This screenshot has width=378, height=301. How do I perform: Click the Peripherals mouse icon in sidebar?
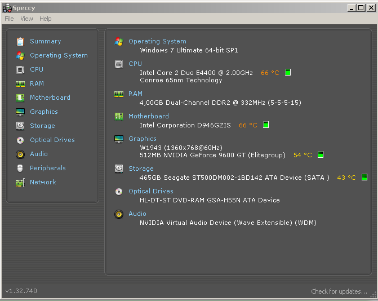point(20,168)
